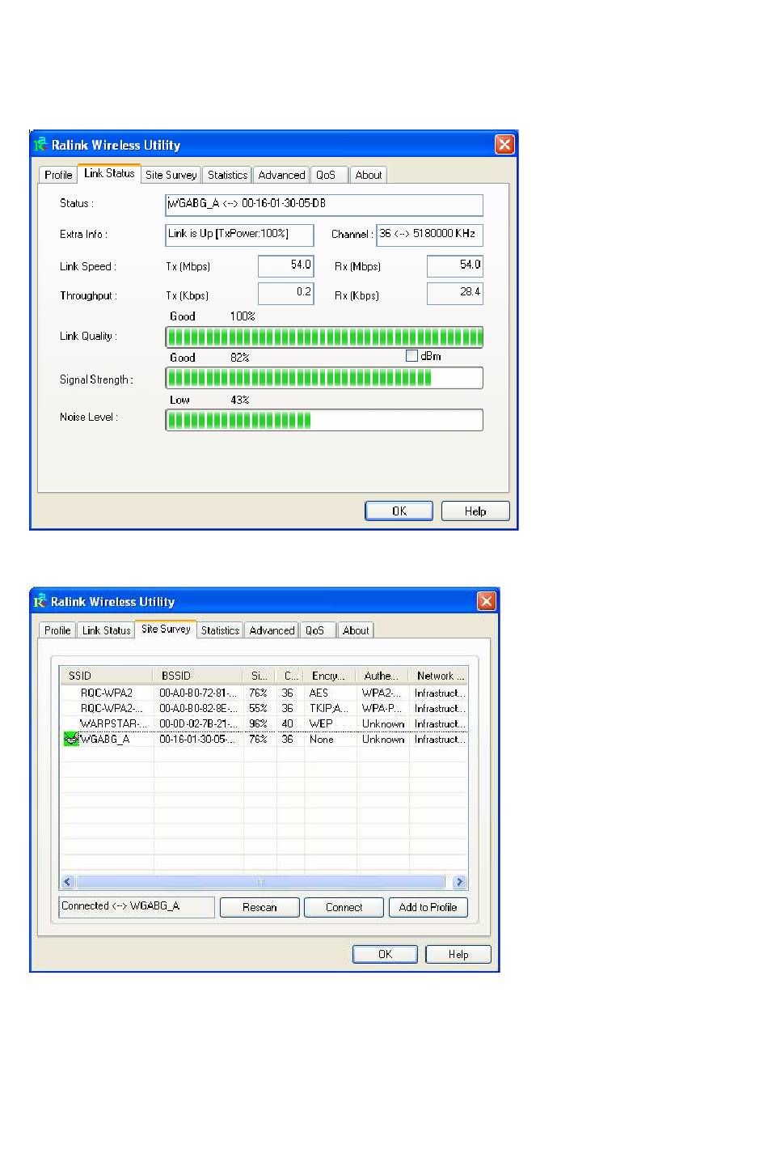Switch to Site Survey tab in upper window

pos(171,175)
